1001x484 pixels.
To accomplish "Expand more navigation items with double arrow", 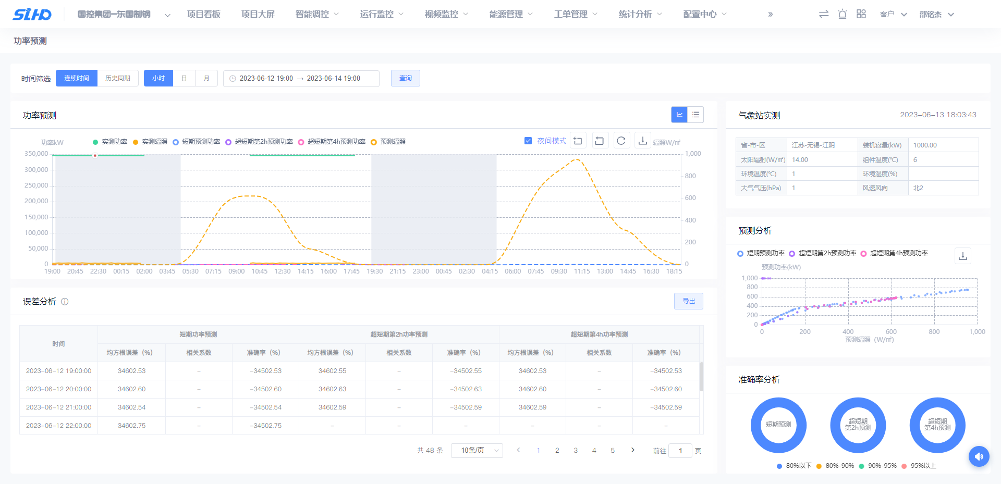I will (x=771, y=15).
